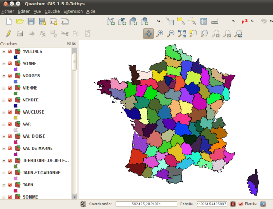The image size is (273, 209).
Task: Toggle visibility of the VAUCLUSE layer
Action: pos(10,112)
